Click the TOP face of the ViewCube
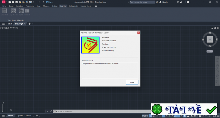The height and width of the screenshot is (118, 220). pos(210,39)
